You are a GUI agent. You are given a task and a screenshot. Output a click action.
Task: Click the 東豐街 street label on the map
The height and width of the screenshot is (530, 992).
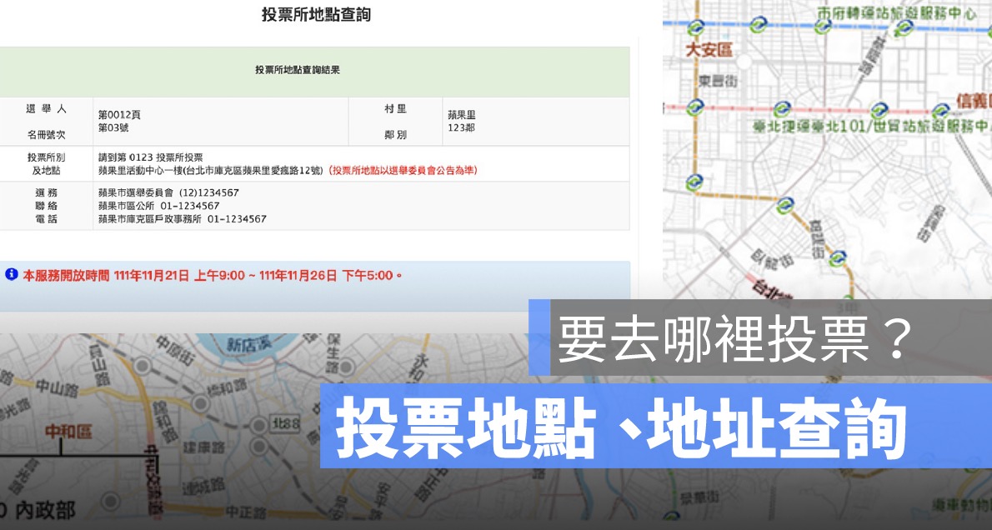(x=718, y=81)
